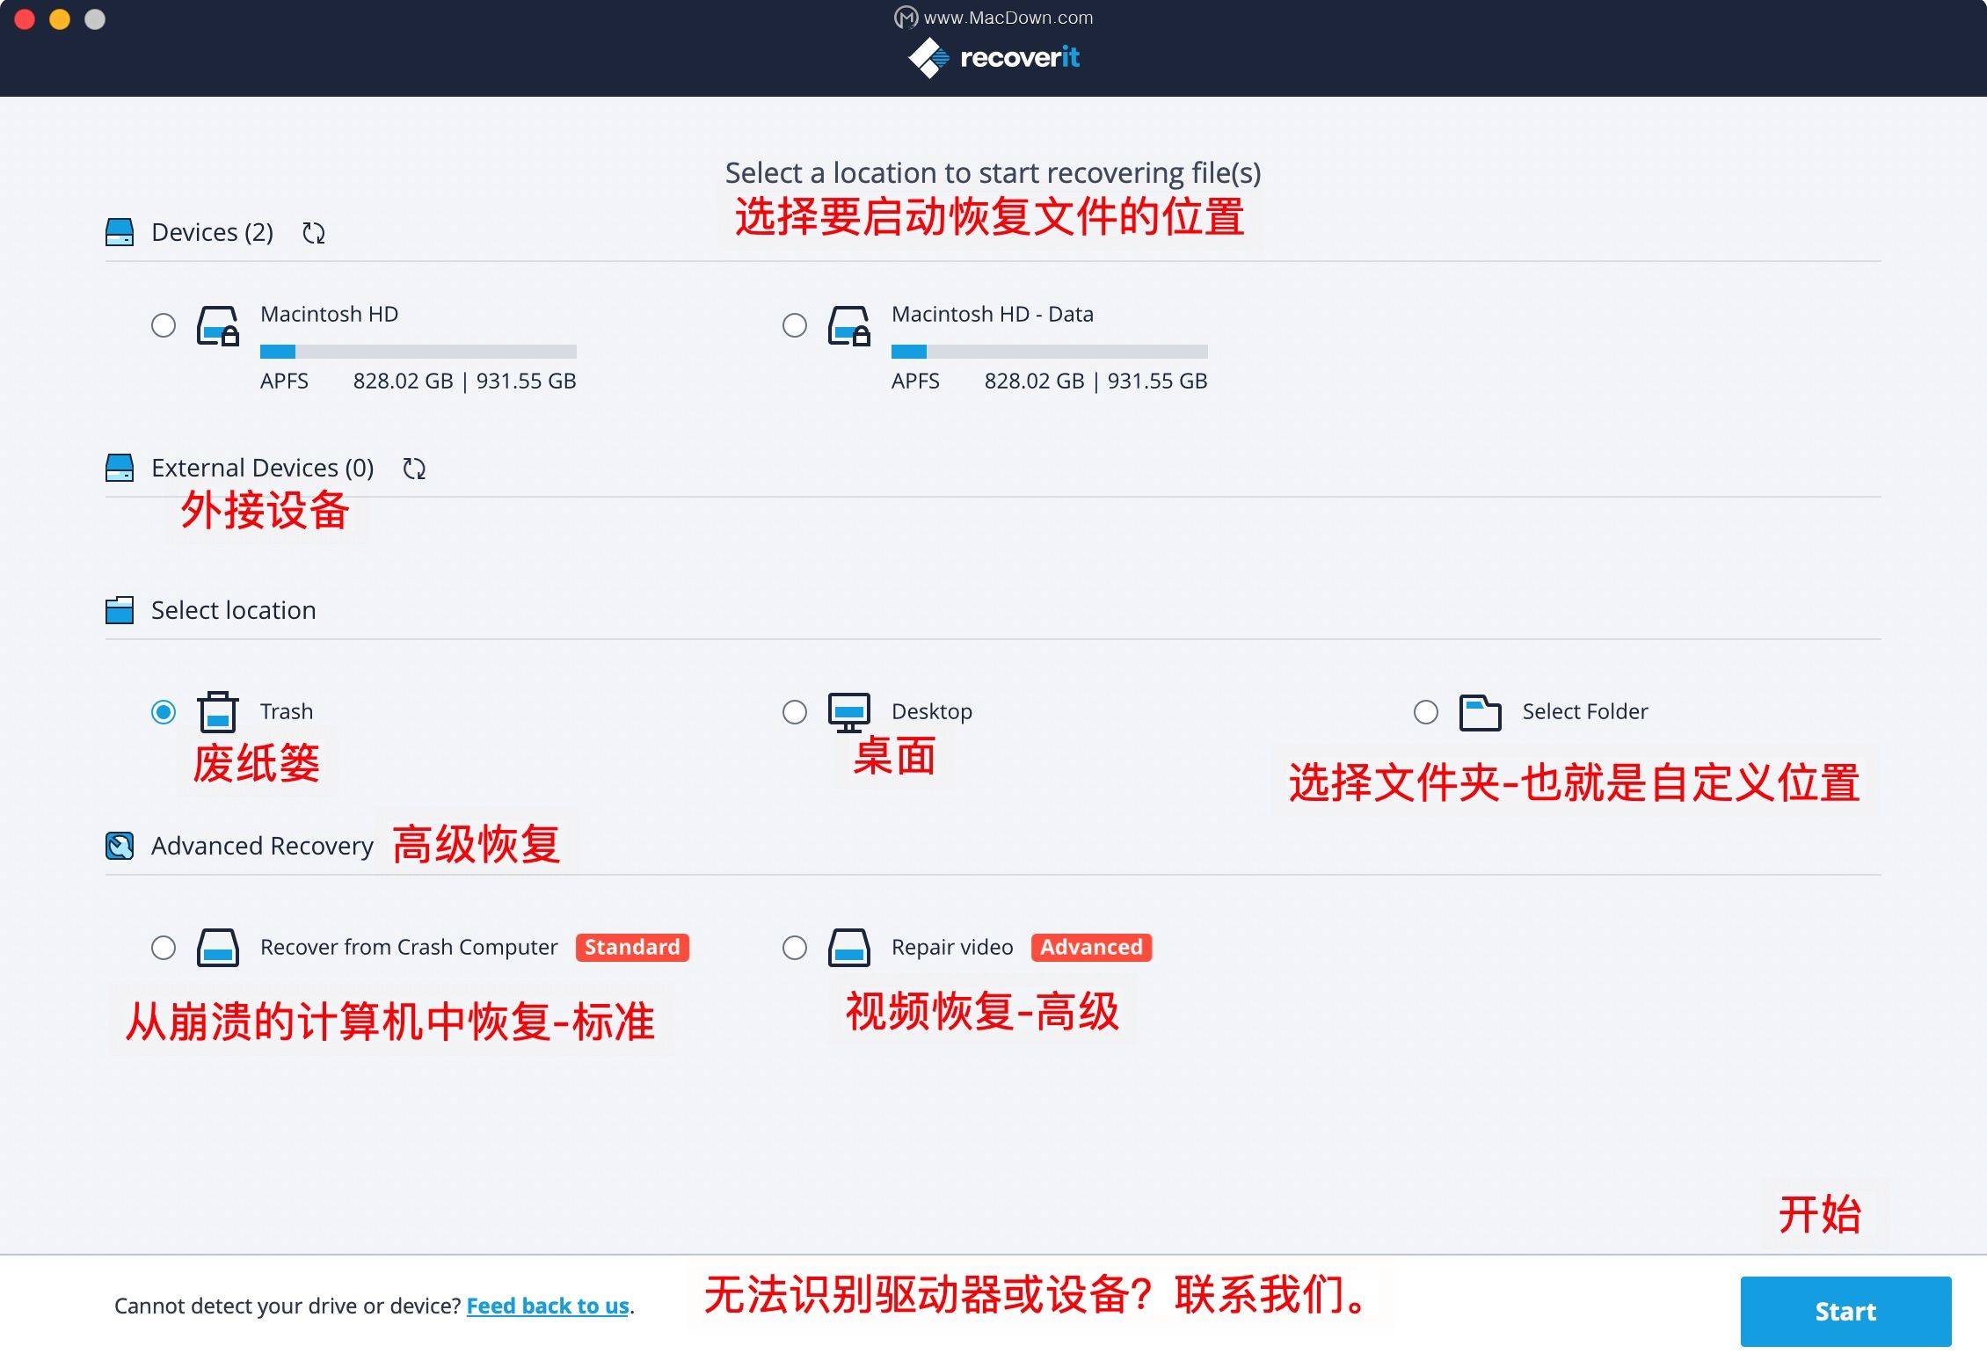Click the Trash can icon
1987x1368 pixels.
[x=217, y=712]
